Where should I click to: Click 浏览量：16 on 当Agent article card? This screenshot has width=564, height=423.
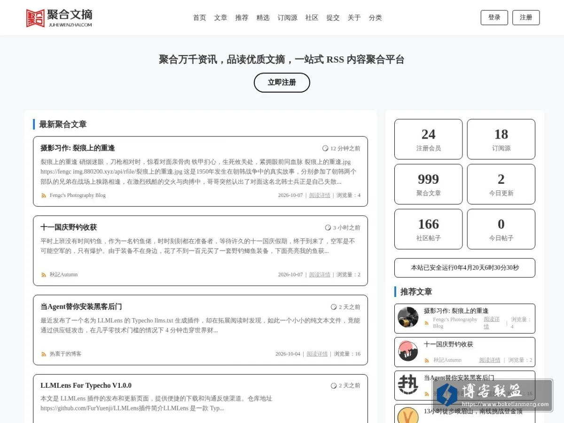coord(347,354)
